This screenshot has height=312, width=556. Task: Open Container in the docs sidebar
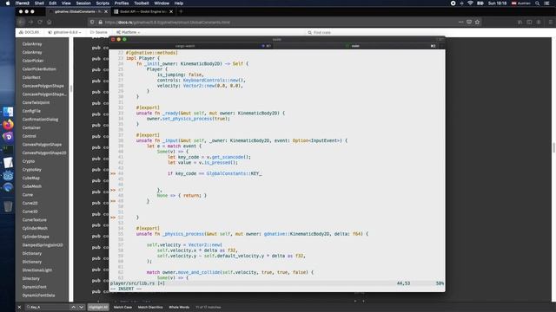click(31, 127)
